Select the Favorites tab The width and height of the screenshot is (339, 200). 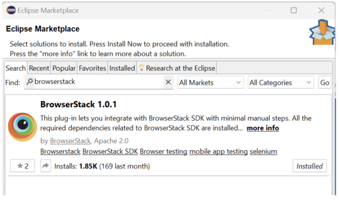coord(92,68)
